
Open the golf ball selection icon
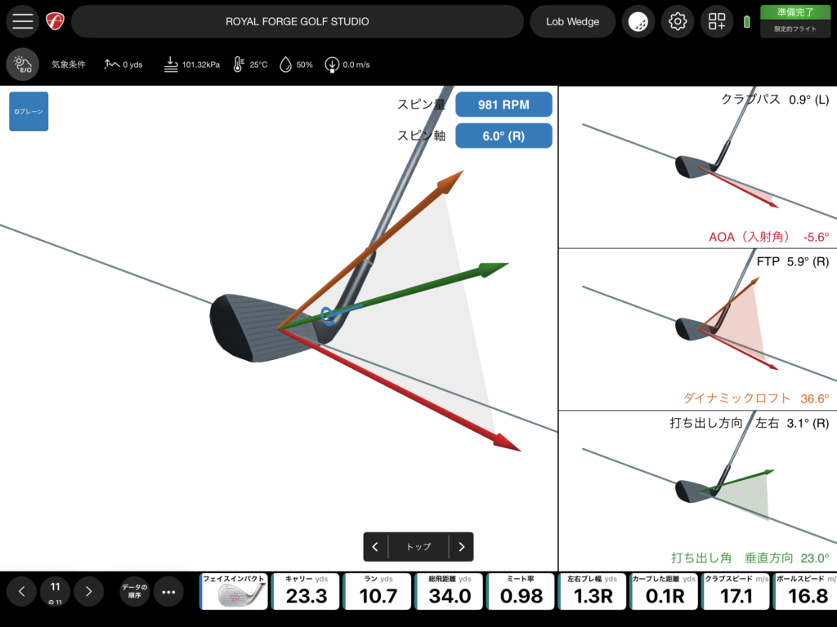click(638, 22)
